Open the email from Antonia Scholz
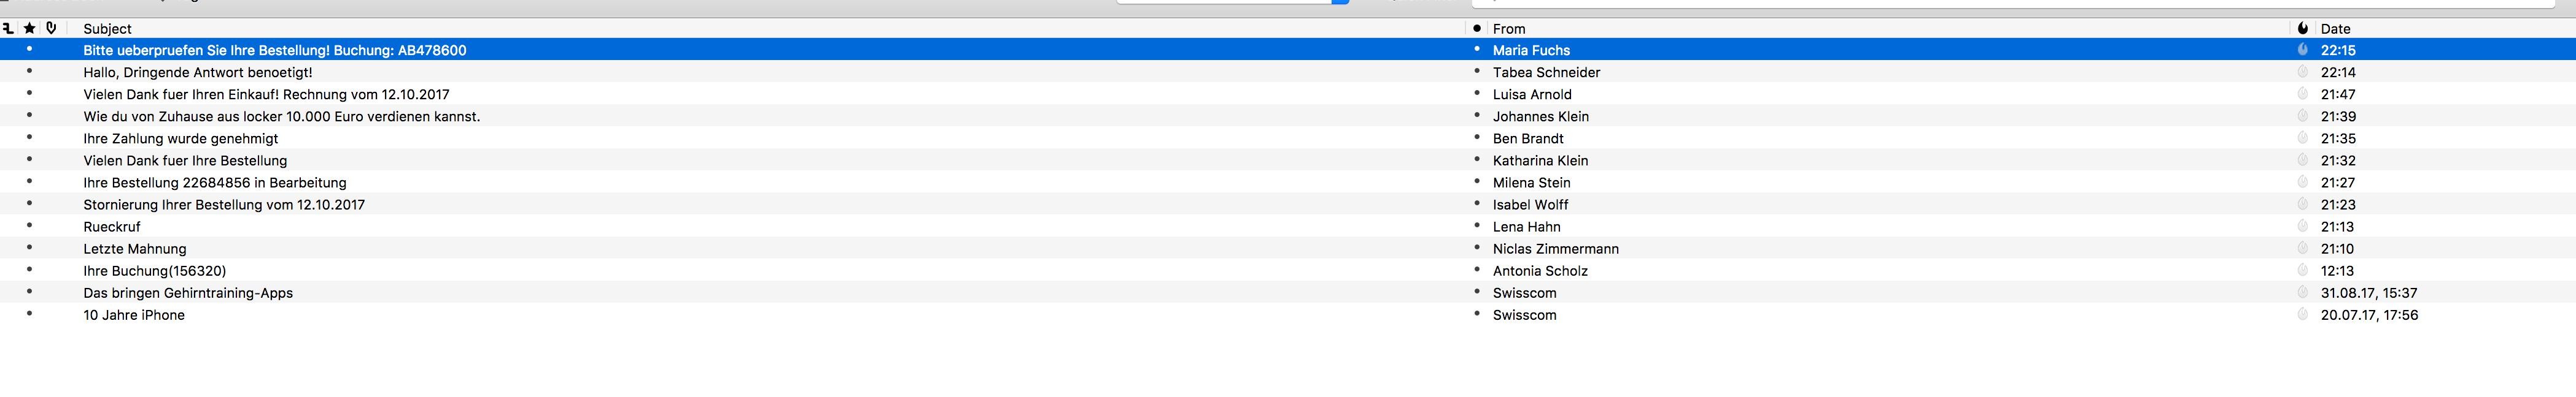2576x397 pixels. [x=1540, y=270]
